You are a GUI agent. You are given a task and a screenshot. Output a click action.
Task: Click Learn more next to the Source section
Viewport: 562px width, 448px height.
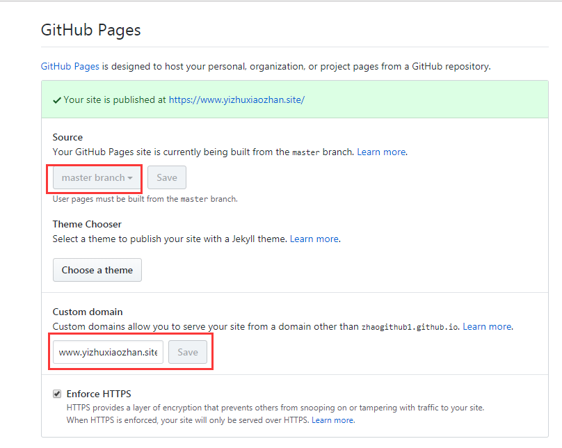[381, 152]
